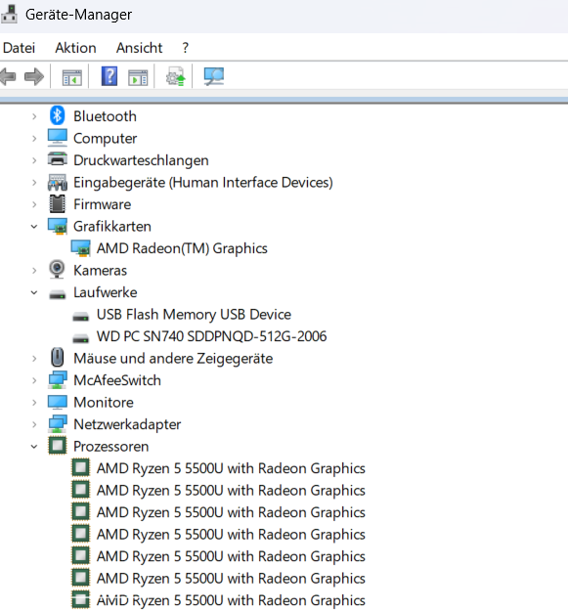Screen dimensions: 568x611
Task: Toggle the action pane toolbar icon
Action: pos(138,77)
